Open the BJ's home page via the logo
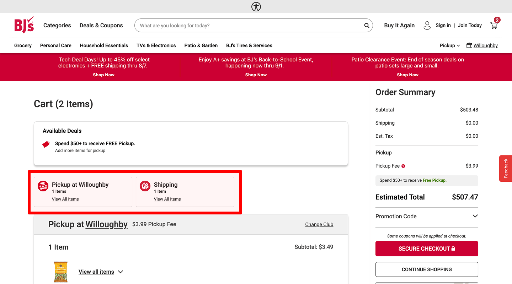This screenshot has width=512, height=284. coord(23,24)
